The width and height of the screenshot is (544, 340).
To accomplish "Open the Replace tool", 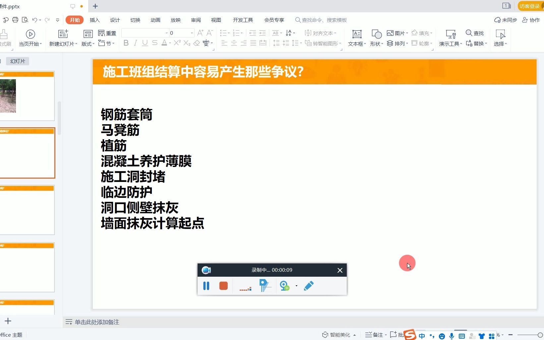I will click(475, 43).
